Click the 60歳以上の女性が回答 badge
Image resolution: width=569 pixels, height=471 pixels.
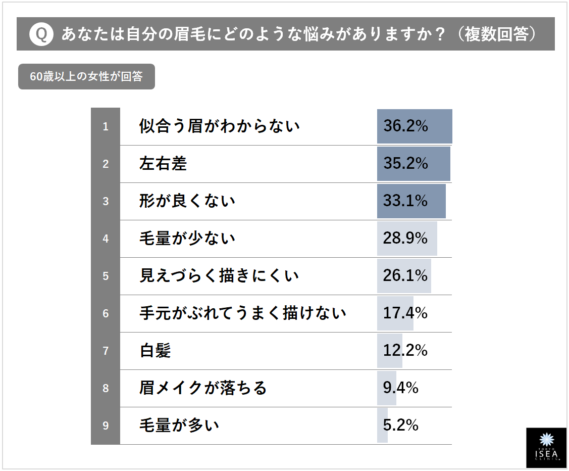(x=86, y=77)
